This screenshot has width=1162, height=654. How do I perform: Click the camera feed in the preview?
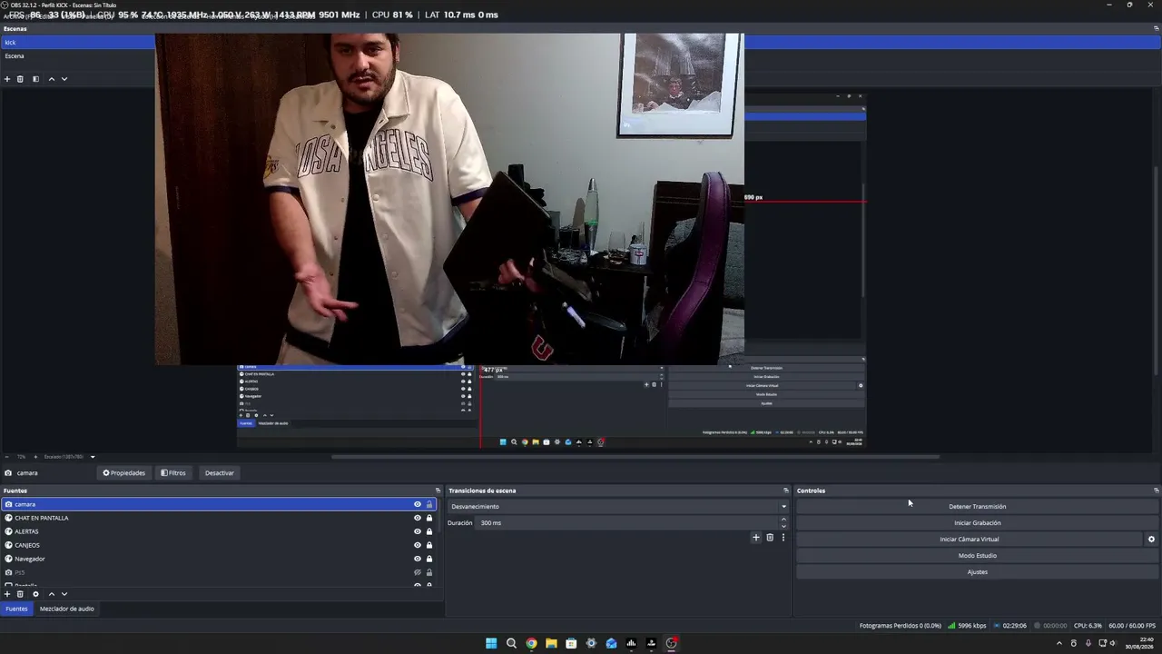[x=449, y=200]
